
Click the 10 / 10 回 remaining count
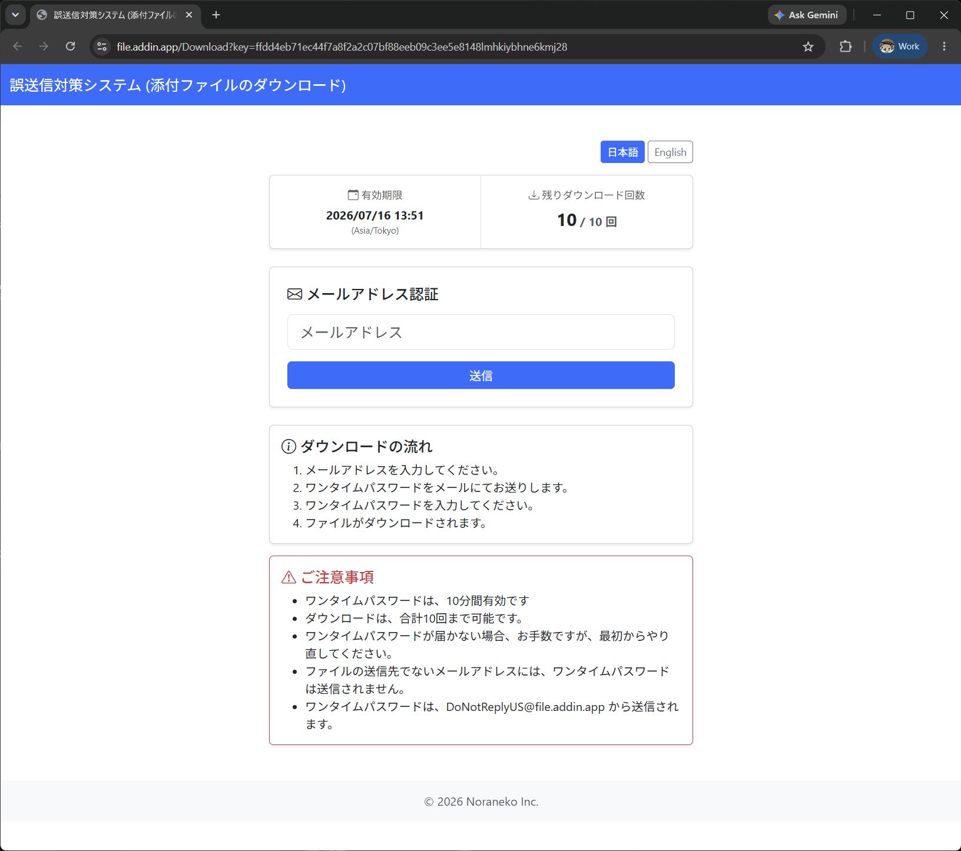pos(587,221)
